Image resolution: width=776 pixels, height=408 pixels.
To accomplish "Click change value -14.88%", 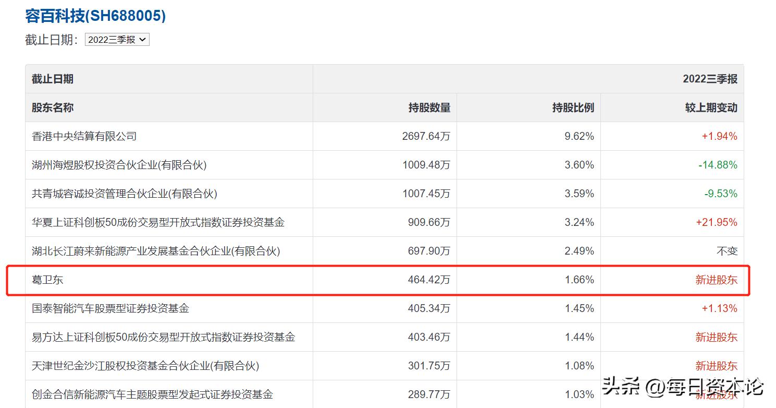I will [x=718, y=165].
